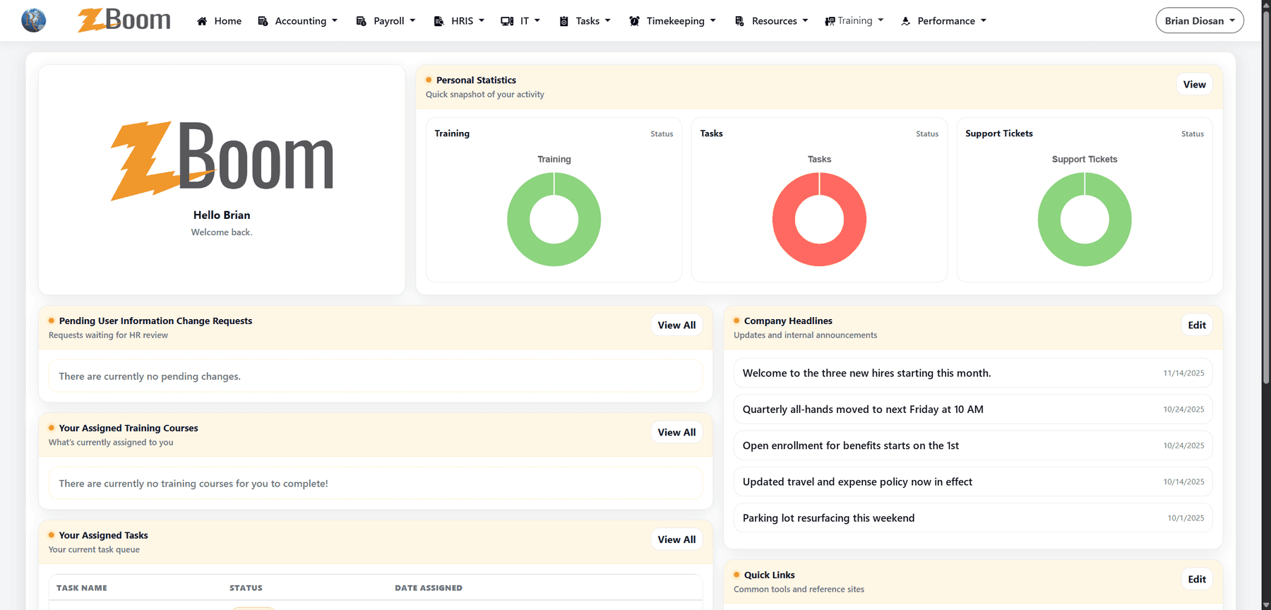Click the Payroll icon
The height and width of the screenshot is (610, 1271).
coord(362,21)
